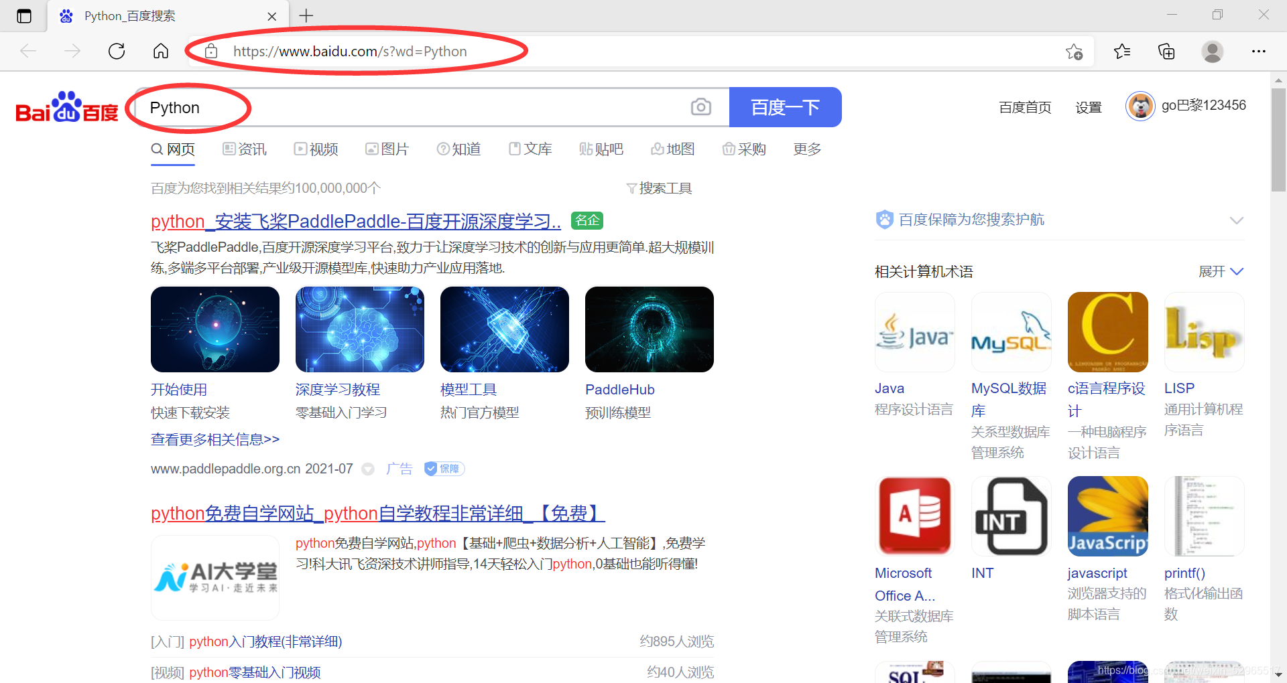Open the MySQL logo thumbnail
The height and width of the screenshot is (683, 1287).
coord(1012,332)
